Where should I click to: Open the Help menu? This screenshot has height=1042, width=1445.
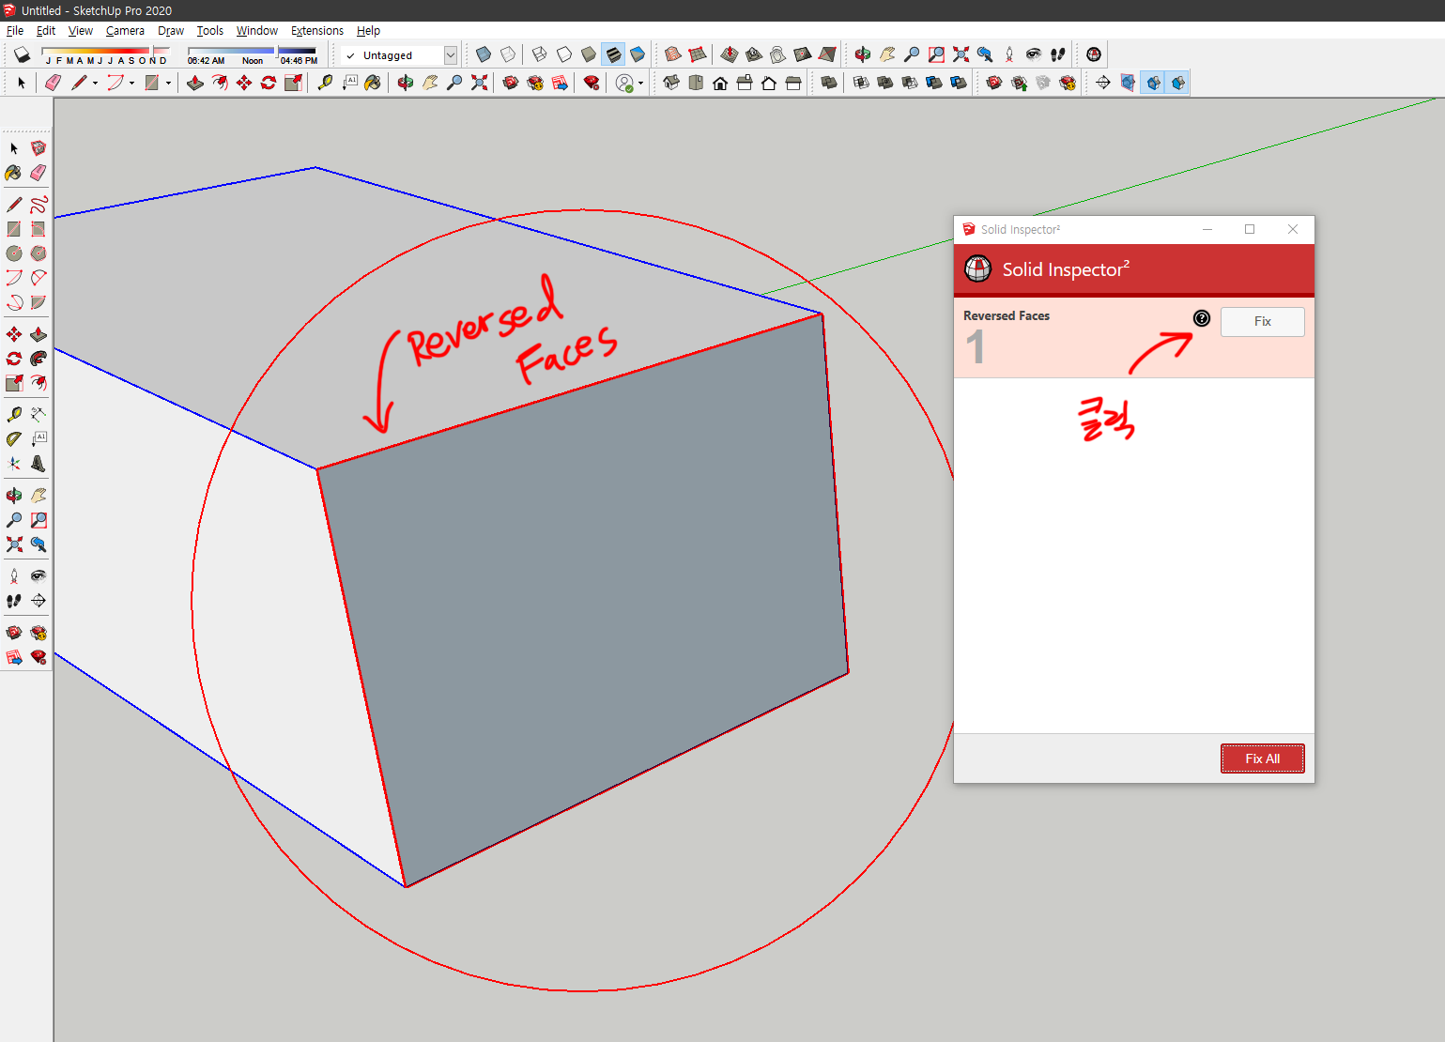point(368,30)
